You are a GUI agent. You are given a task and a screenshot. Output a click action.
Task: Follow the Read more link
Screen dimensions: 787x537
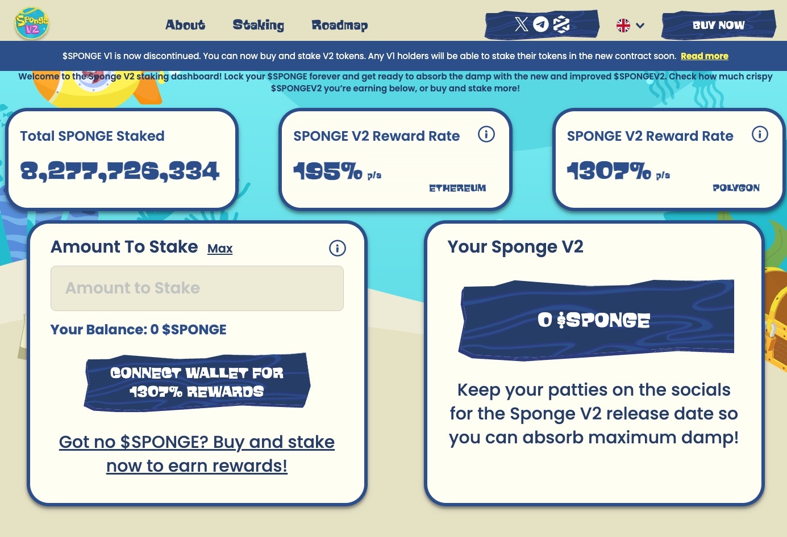pyautogui.click(x=705, y=56)
